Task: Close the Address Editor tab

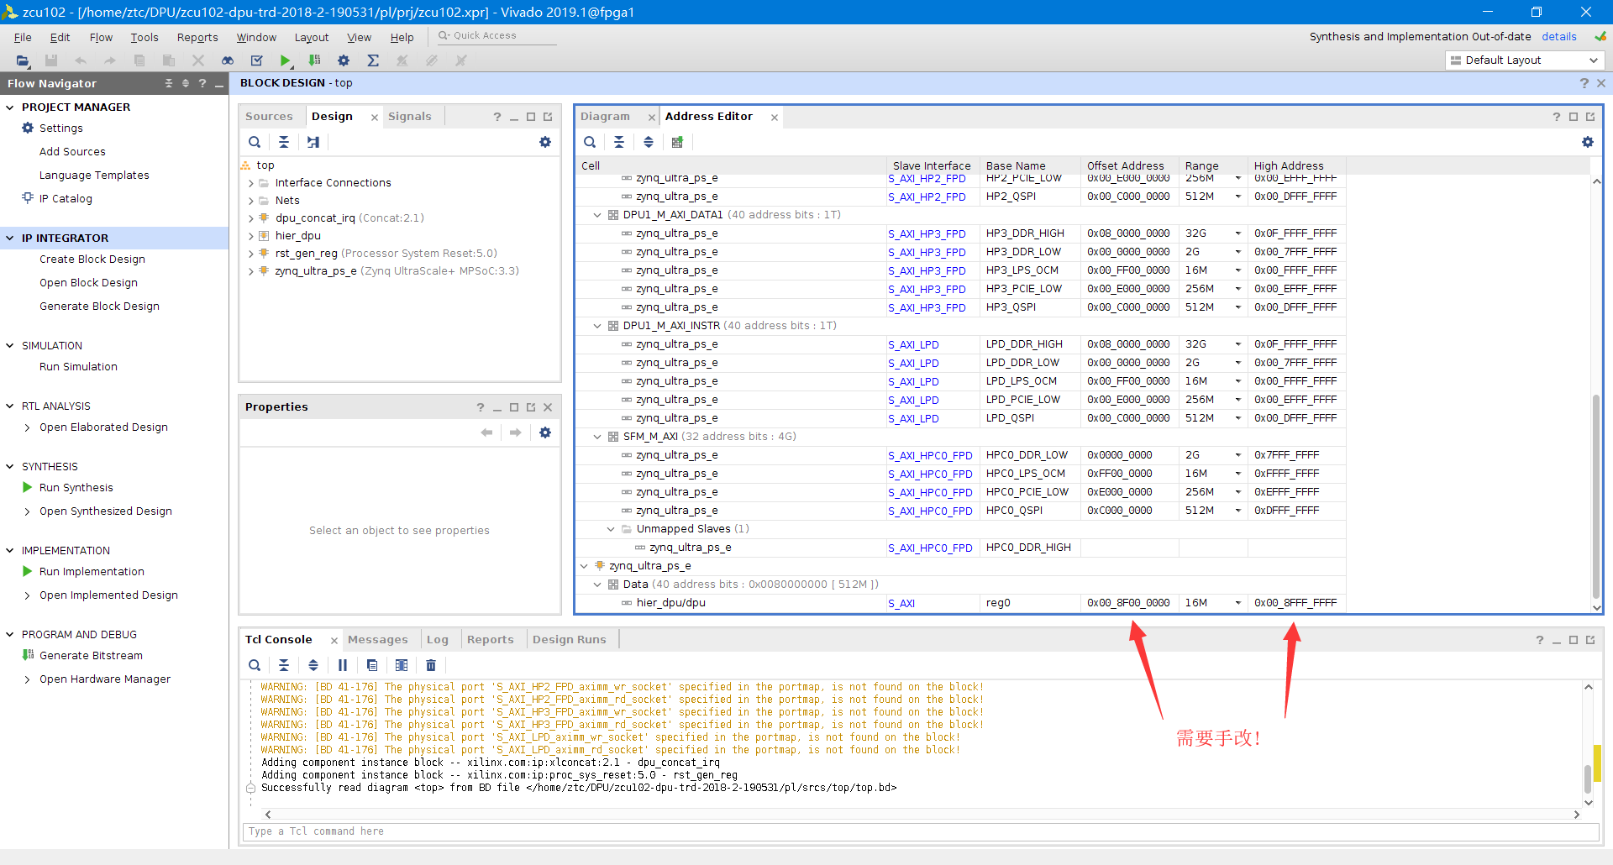Action: click(x=775, y=118)
